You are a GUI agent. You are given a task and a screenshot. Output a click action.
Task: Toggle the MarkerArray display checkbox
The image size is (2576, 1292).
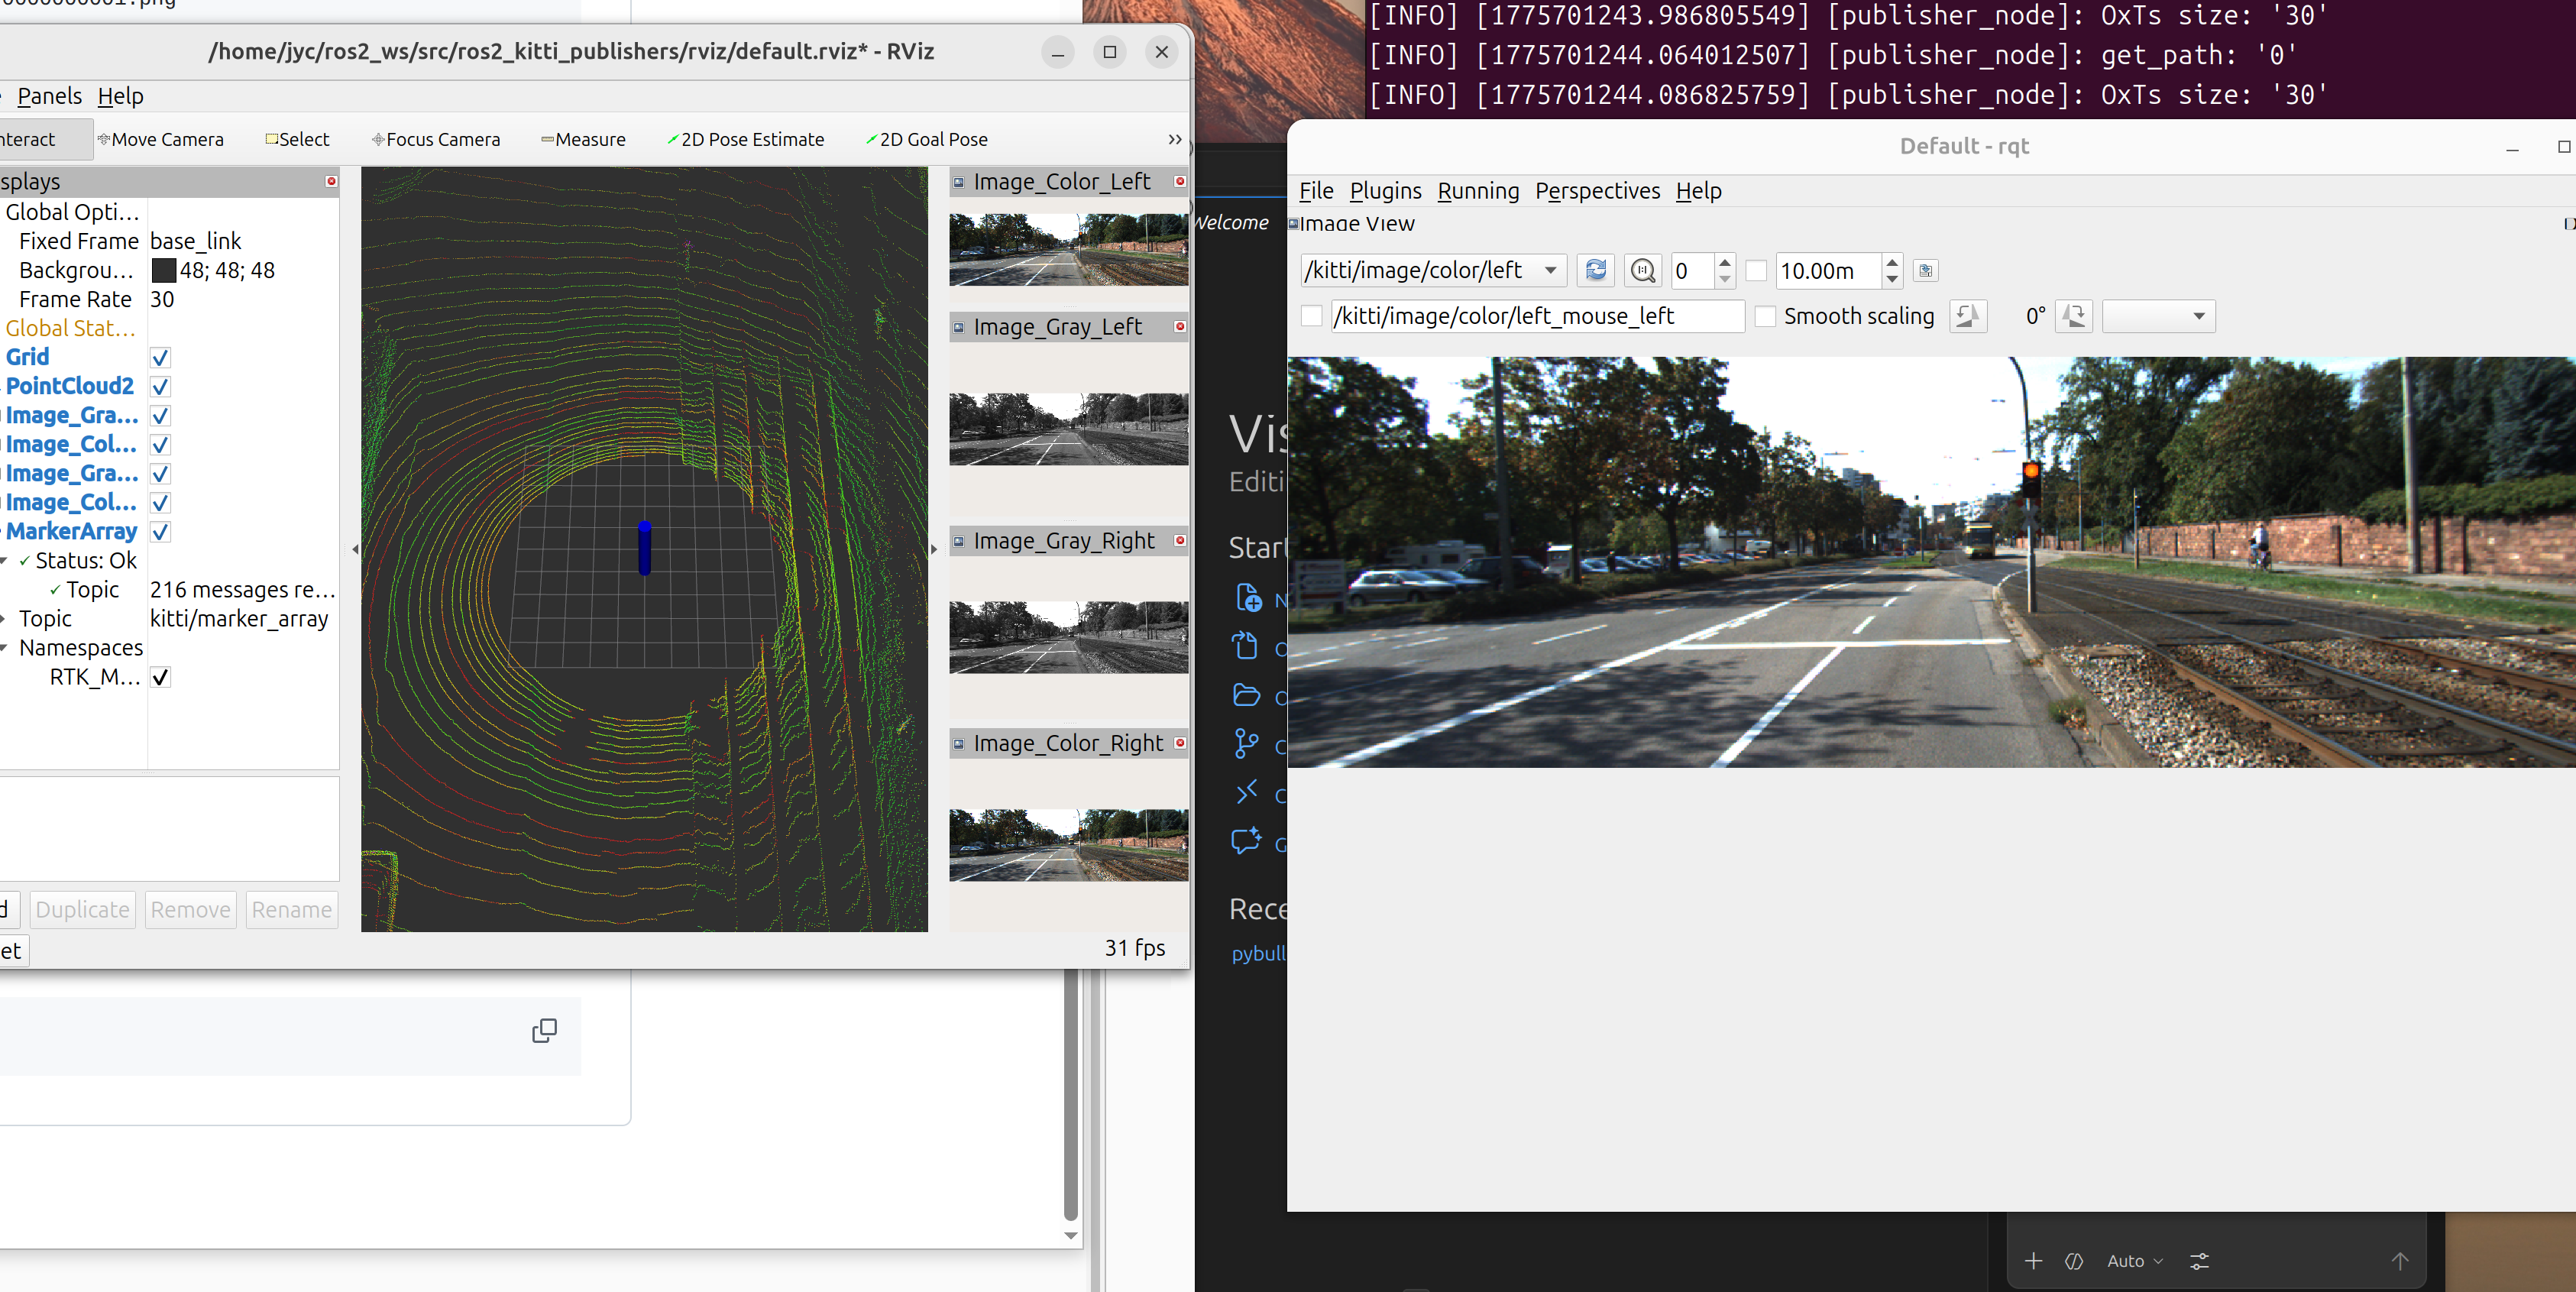(160, 531)
